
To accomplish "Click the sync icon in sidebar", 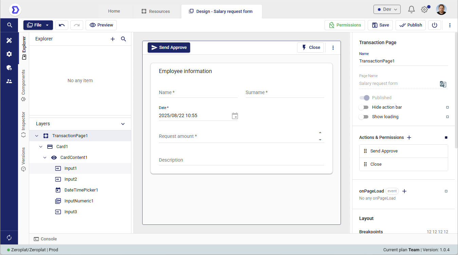I will click(x=9, y=238).
